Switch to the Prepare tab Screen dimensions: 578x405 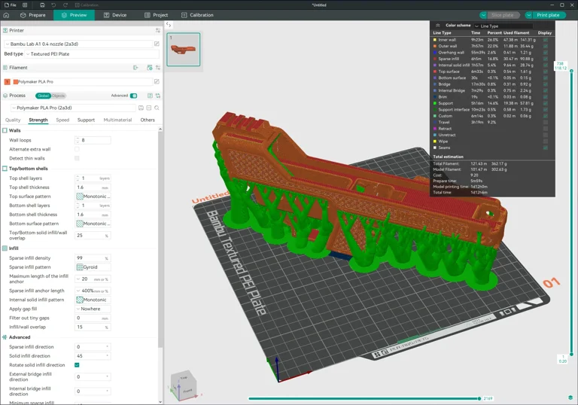click(x=33, y=15)
